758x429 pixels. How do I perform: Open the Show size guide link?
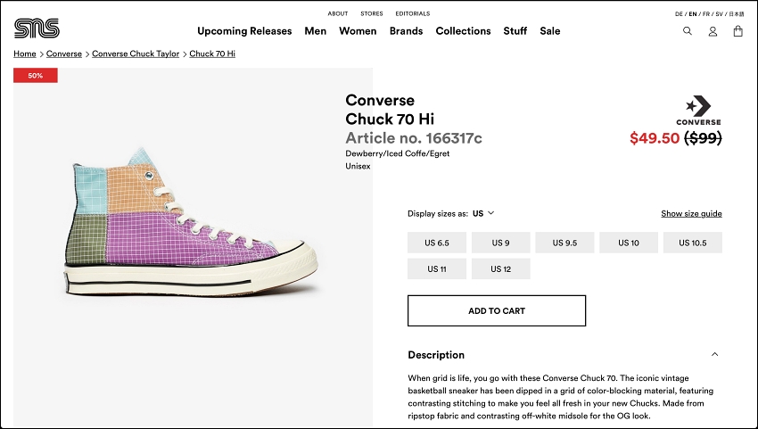click(x=691, y=213)
